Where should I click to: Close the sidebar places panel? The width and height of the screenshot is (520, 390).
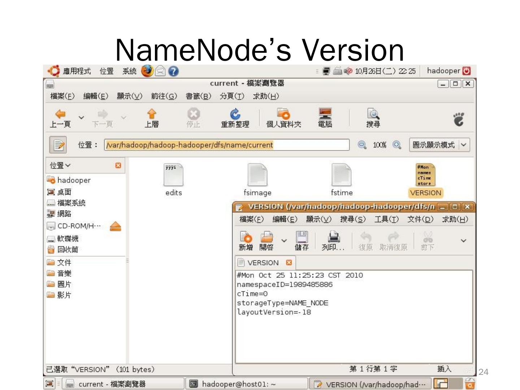[x=118, y=165]
